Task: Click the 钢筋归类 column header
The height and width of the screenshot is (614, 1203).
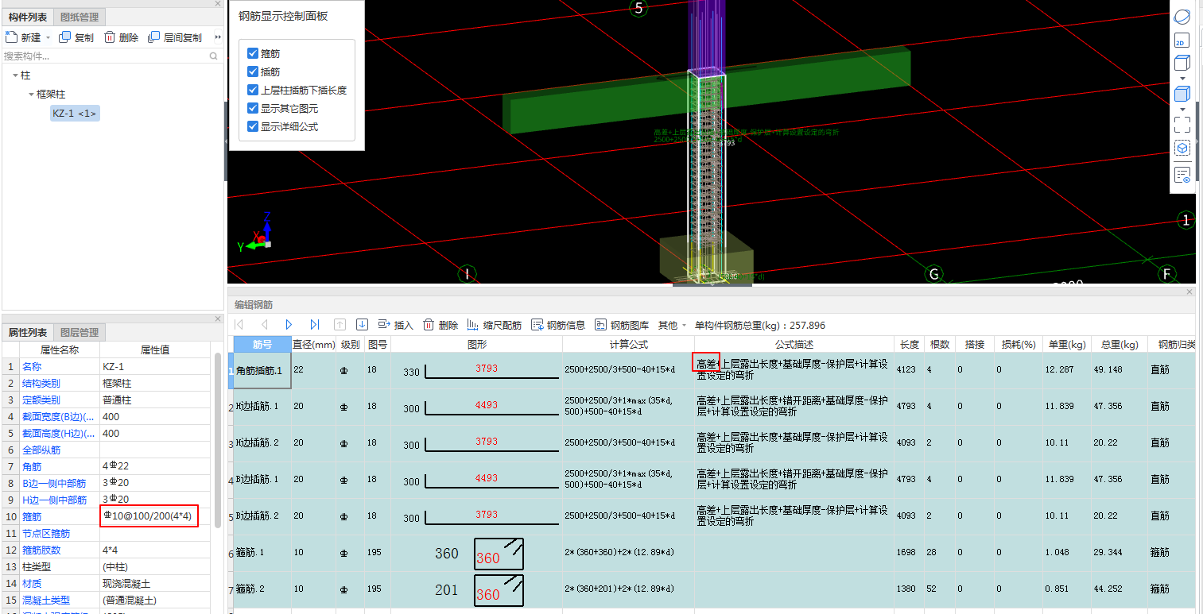Action: coord(1172,345)
